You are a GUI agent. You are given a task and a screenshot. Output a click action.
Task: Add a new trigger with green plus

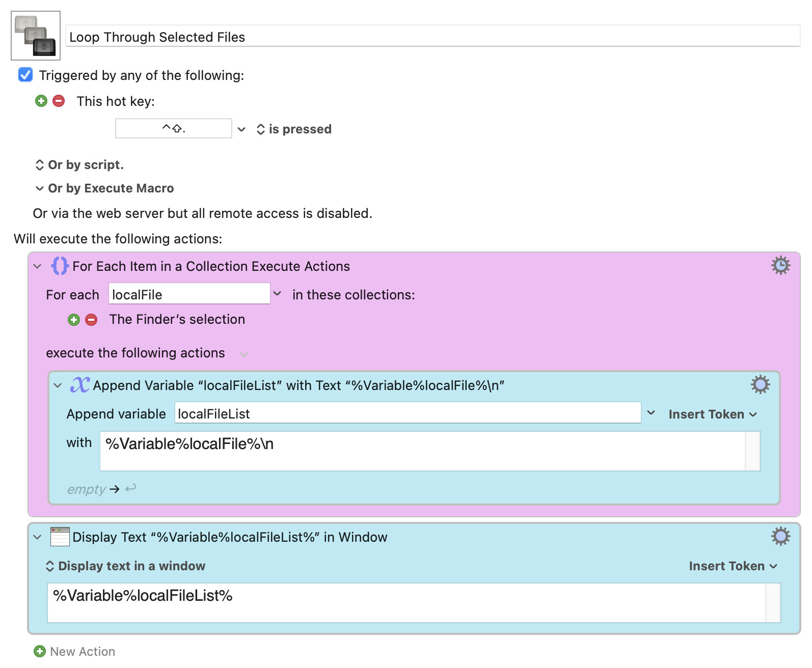41,101
